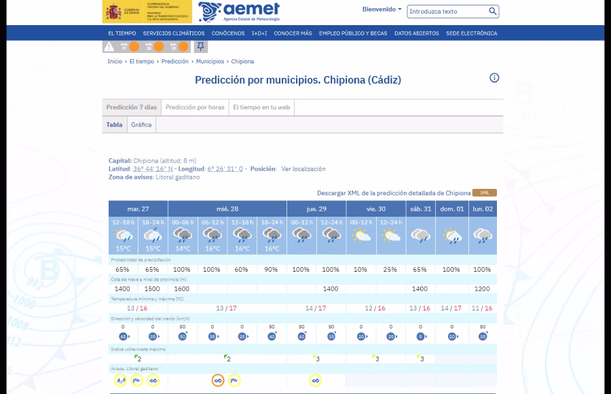The height and width of the screenshot is (394, 611).
Task: Click the pin icon in warnings bar
Action: point(200,46)
